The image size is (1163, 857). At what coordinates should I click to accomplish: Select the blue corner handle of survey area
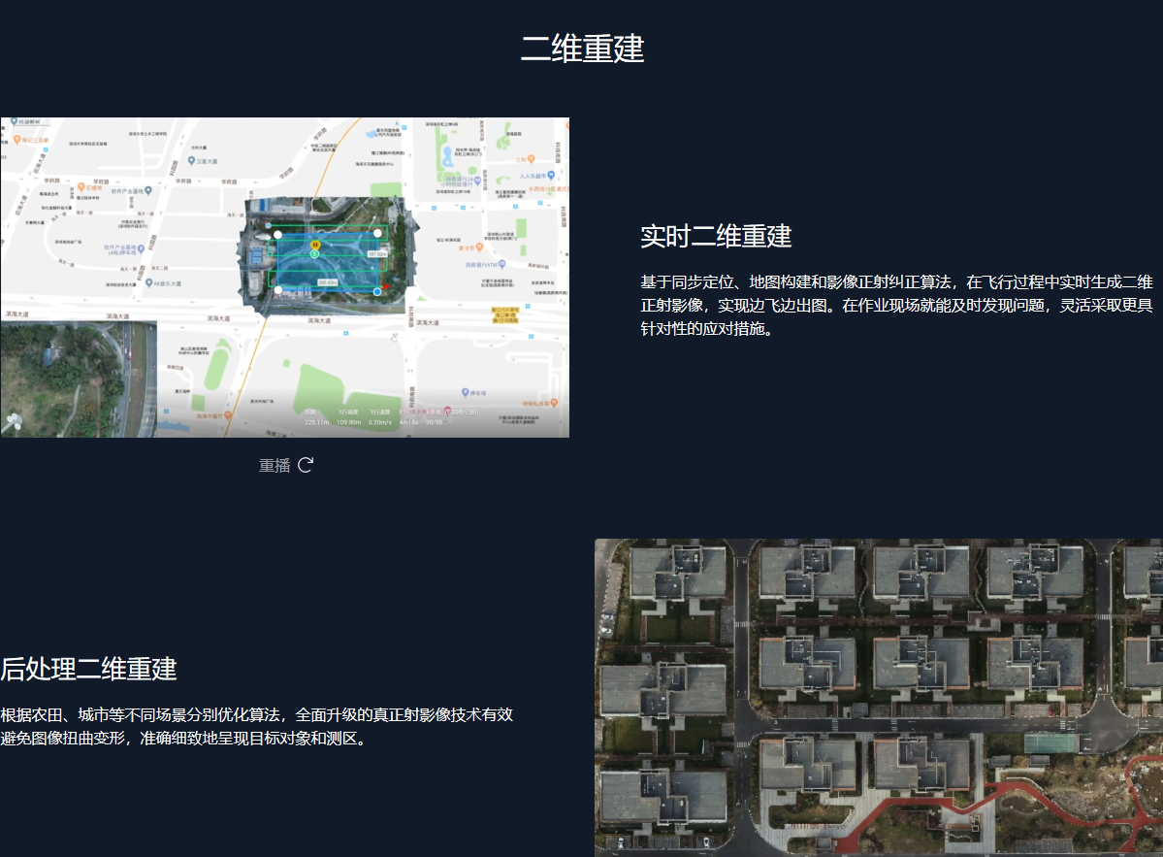click(x=377, y=290)
